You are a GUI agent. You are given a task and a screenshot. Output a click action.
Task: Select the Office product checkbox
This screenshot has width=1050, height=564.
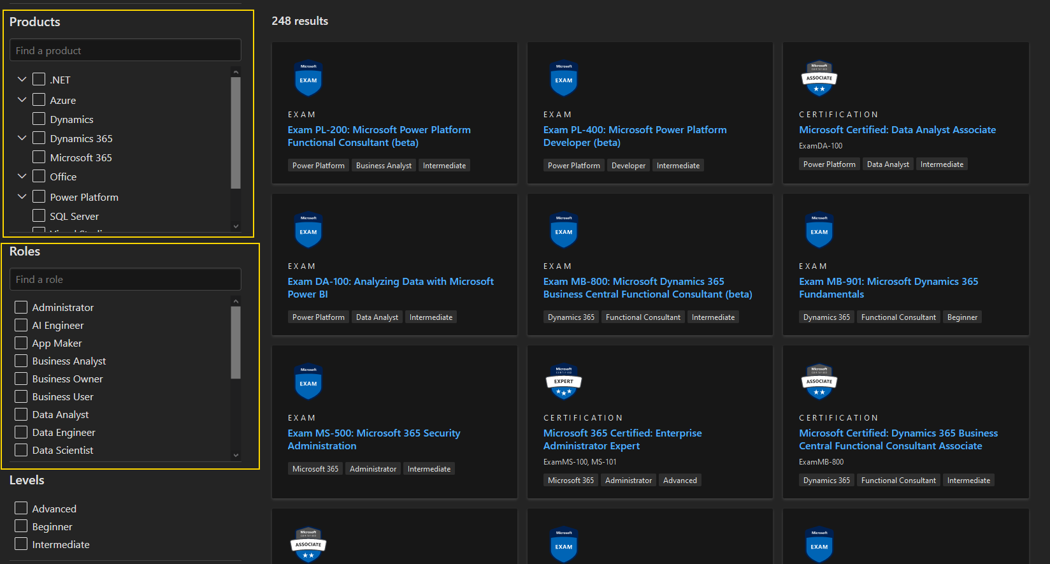39,176
